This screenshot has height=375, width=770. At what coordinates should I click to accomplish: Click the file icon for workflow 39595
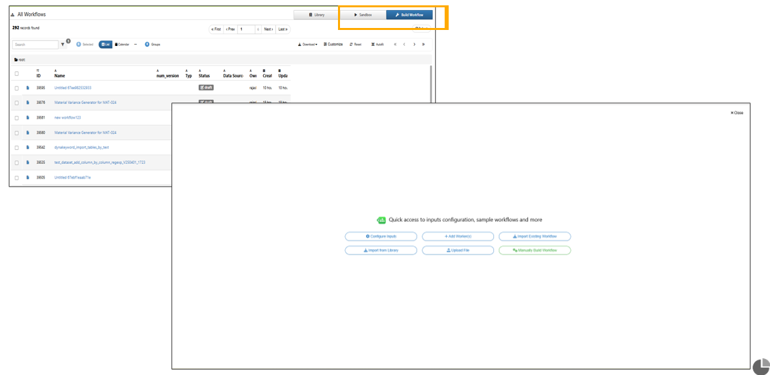tap(28, 87)
